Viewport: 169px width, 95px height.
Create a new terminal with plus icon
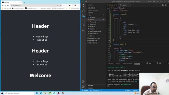point(153,63)
